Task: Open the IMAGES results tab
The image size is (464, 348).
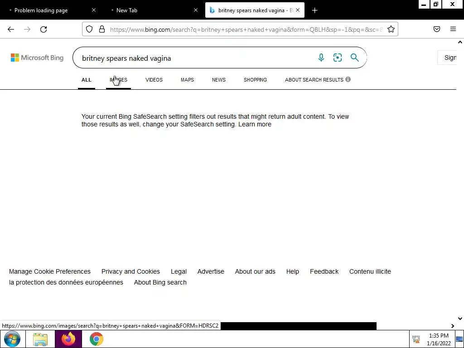Action: pos(118,80)
